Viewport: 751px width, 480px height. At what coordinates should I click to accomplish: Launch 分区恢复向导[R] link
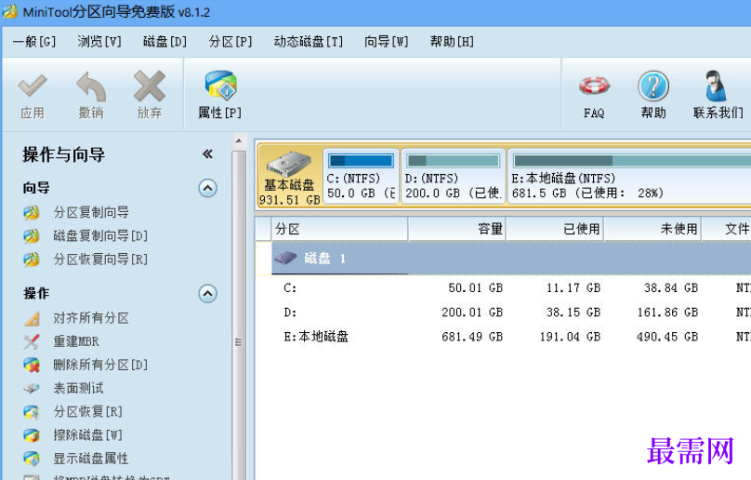[100, 260]
